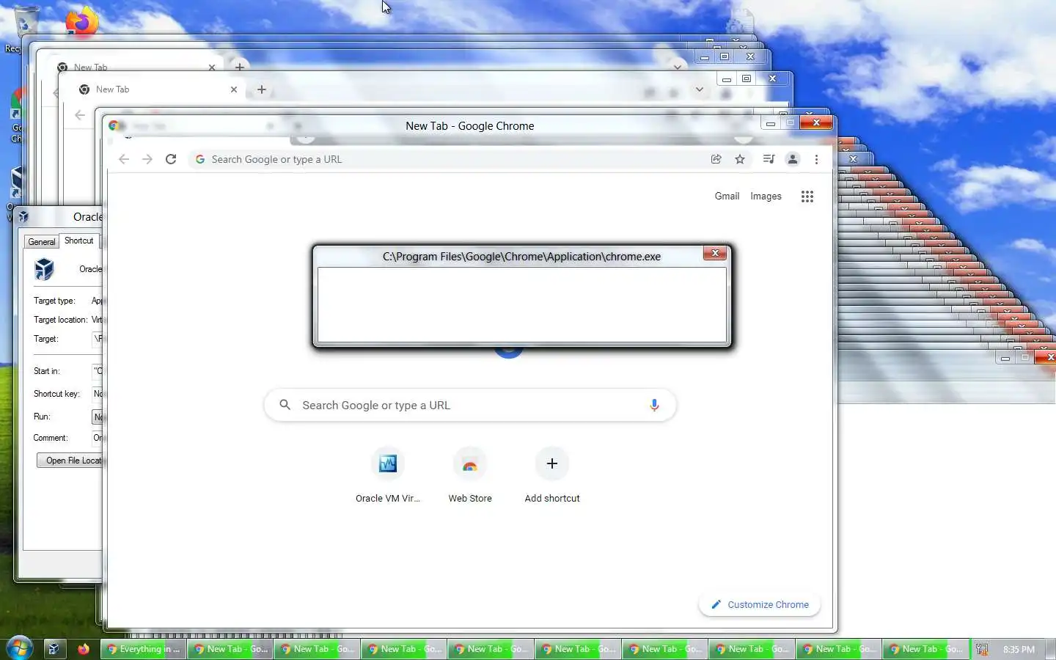Click the Customize Chrome button
Screen dimensions: 1056x660
point(760,604)
